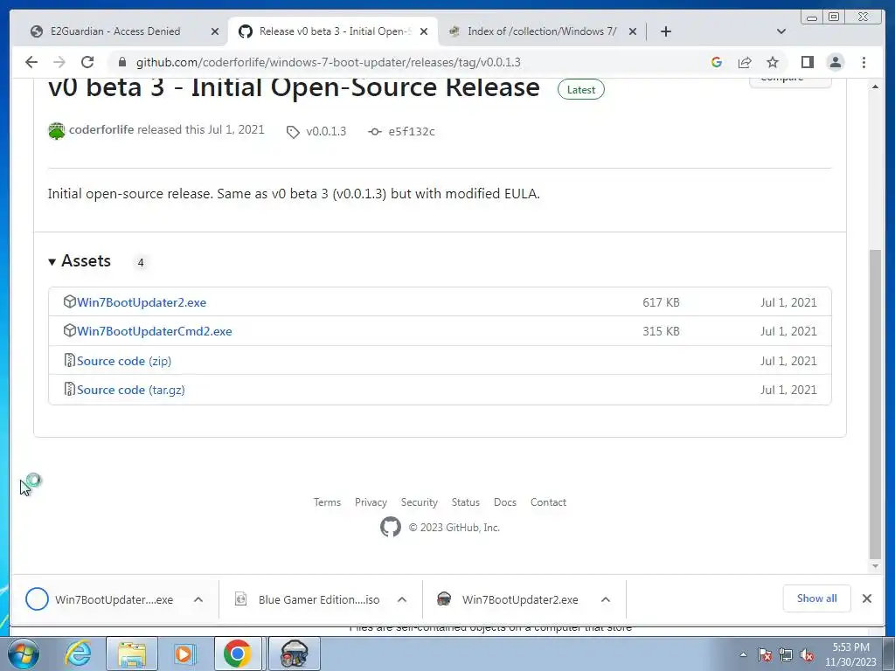Close the Index of collection tab
The image size is (895, 671).
633,31
